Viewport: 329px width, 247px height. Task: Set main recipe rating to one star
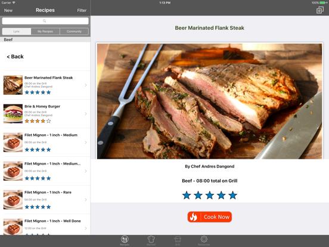pos(187,195)
